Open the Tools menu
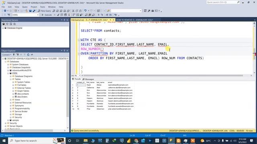The height and width of the screenshot is (144, 257). (43, 7)
